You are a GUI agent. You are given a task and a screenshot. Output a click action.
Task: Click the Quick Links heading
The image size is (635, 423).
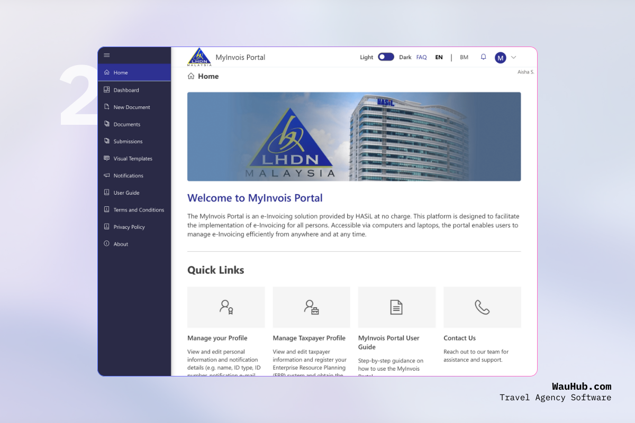click(216, 270)
